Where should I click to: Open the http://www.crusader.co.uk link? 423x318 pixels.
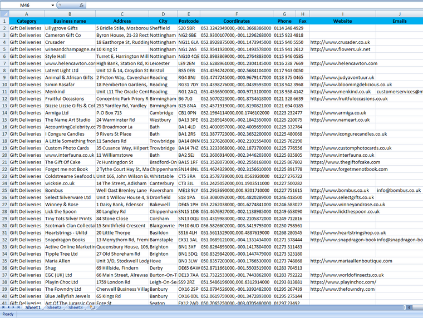[340, 42]
